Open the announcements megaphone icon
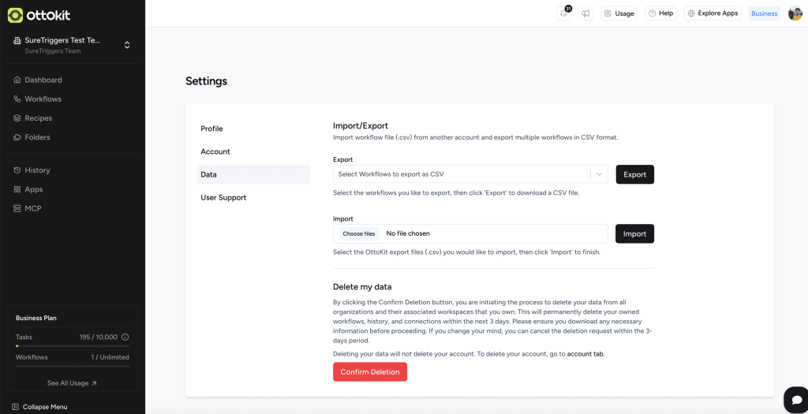This screenshot has height=414, width=808. pos(585,13)
